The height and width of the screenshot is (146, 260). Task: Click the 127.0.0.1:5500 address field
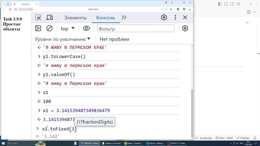point(25,9)
